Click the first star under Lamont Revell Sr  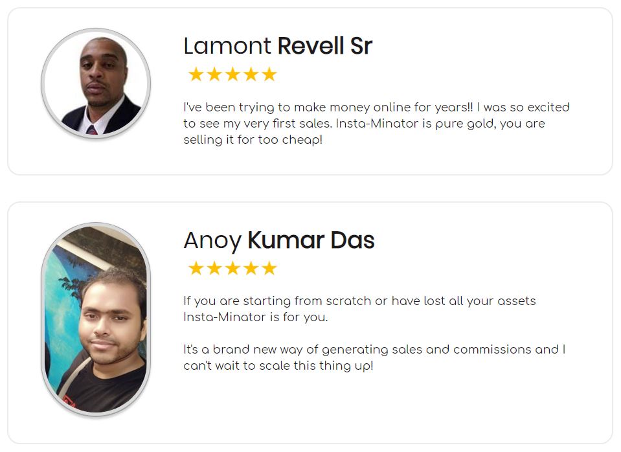pyautogui.click(x=196, y=74)
